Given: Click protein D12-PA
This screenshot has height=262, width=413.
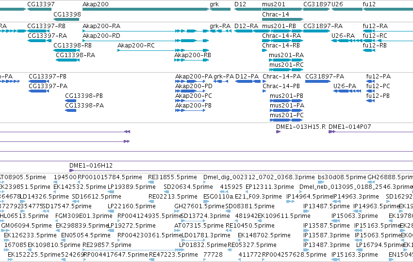Looking at the screenshot, I should pyautogui.click(x=247, y=77).
